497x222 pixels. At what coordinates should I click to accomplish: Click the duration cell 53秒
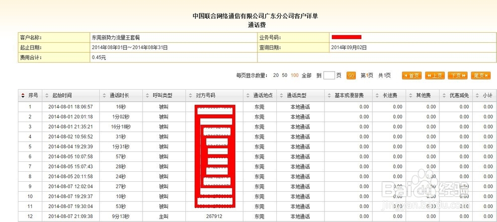(x=121, y=207)
